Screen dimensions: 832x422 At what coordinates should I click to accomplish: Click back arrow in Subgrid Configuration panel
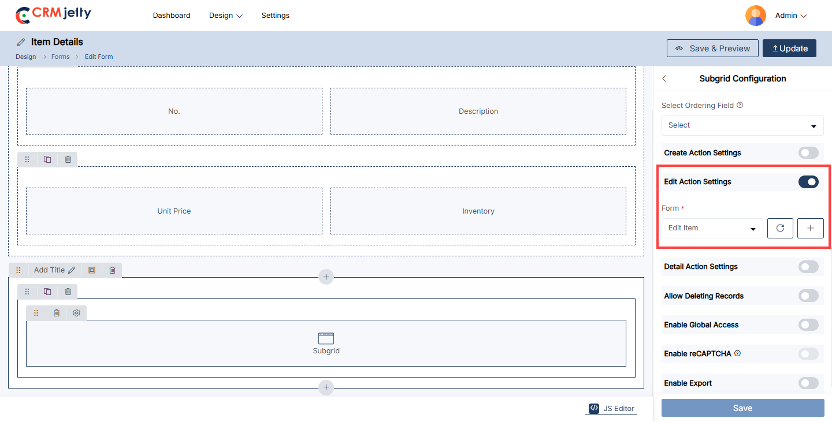(664, 79)
